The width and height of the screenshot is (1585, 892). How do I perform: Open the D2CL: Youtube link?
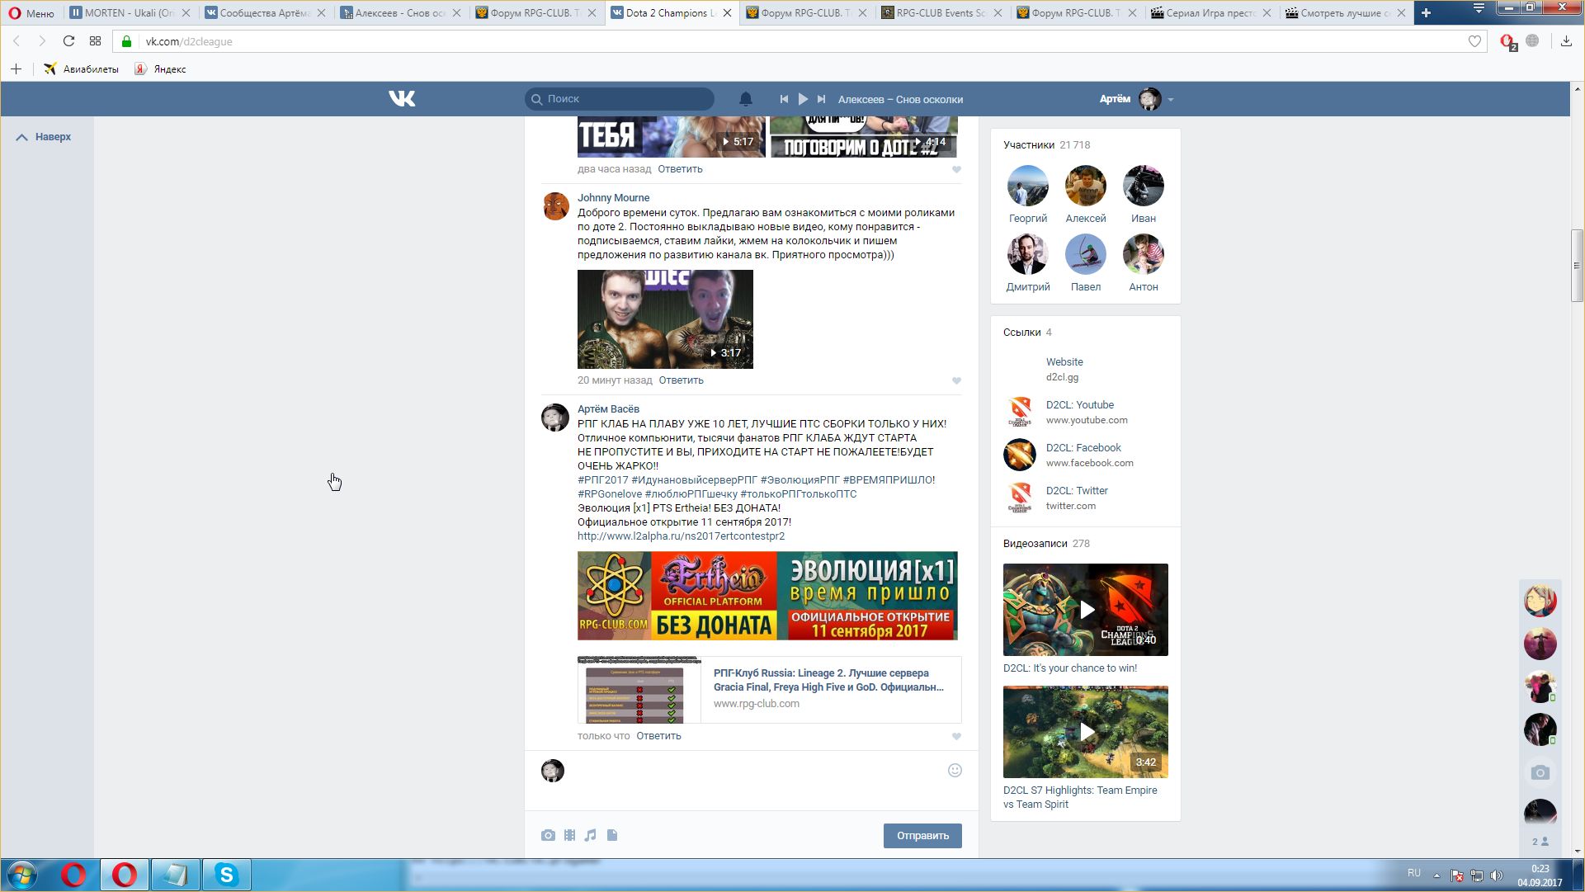pyautogui.click(x=1080, y=405)
